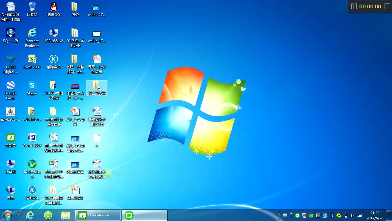
Task: Select the blank file named a
Action: (97, 140)
